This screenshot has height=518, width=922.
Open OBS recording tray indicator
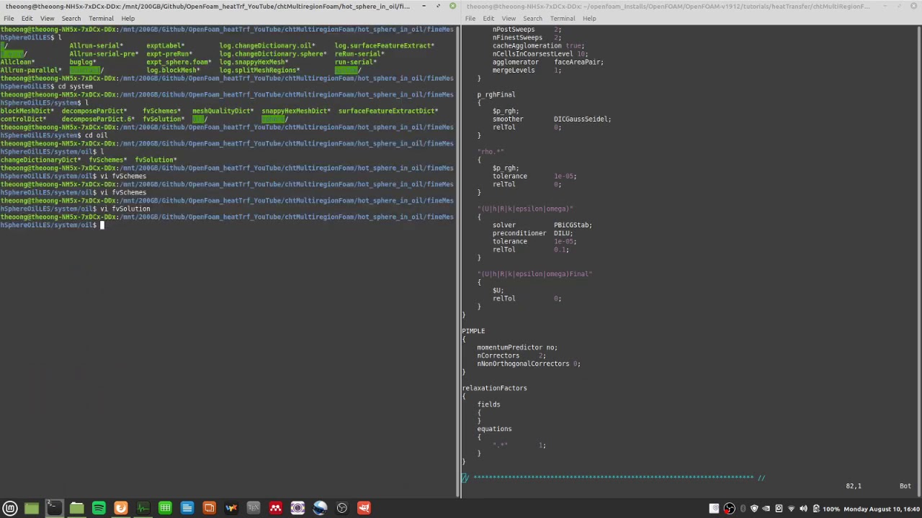coord(729,509)
